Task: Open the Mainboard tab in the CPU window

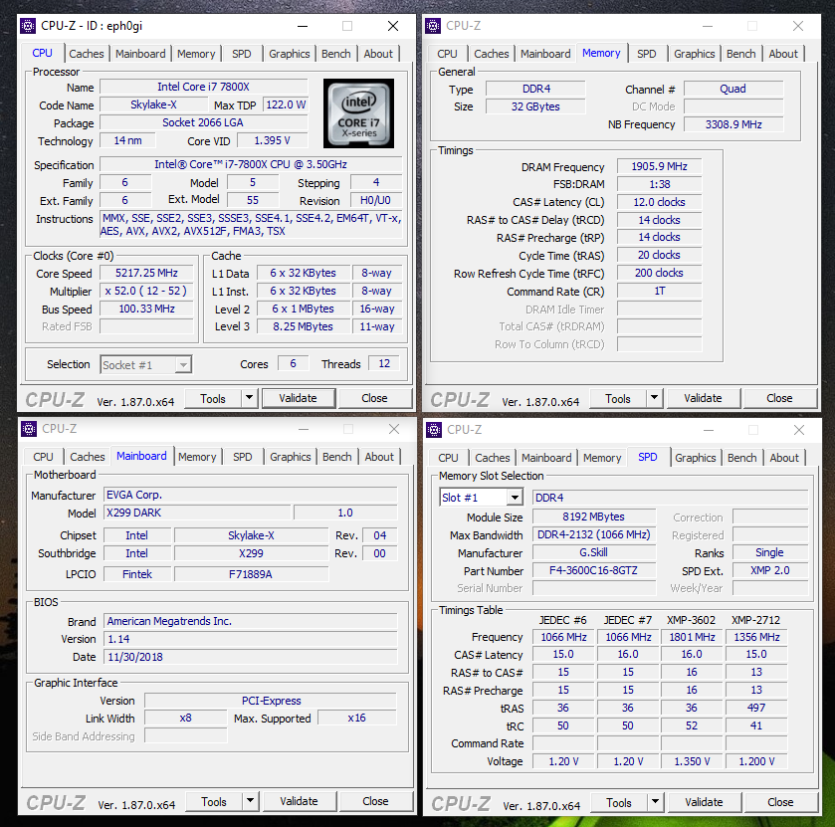Action: (x=140, y=54)
